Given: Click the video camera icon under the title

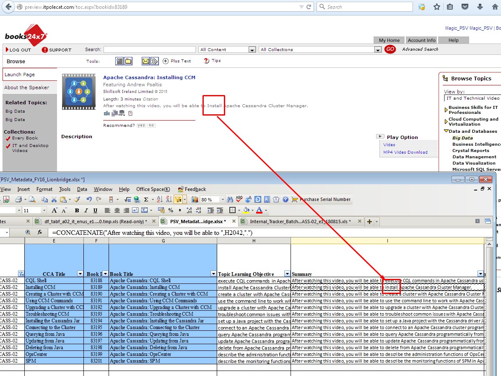Looking at the screenshot, I should click(x=107, y=113).
